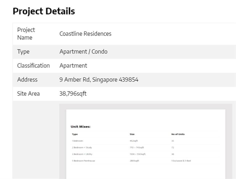236x179 pixels.
Task: Click the Project Name row label
Action: 26,34
